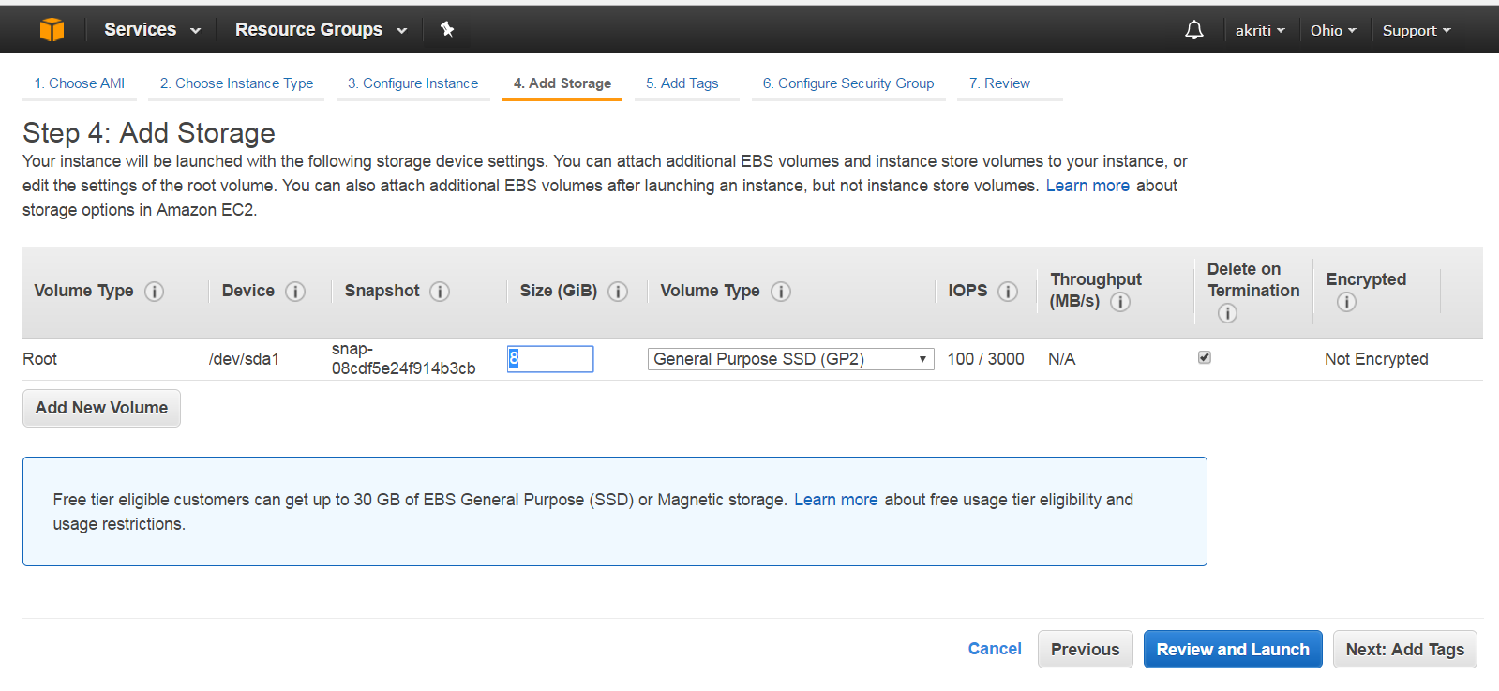
Task: Expand the Support menu
Action: 1417,30
